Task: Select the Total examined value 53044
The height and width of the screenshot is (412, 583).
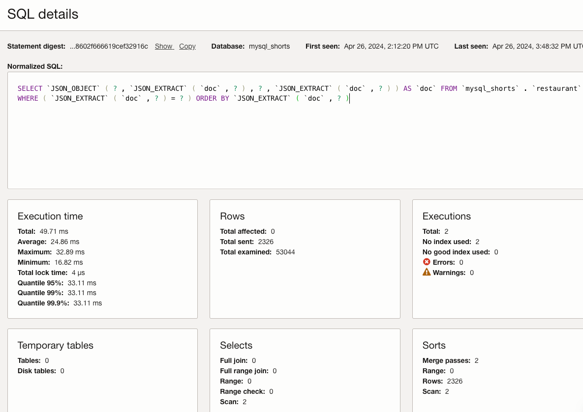Action: (285, 252)
